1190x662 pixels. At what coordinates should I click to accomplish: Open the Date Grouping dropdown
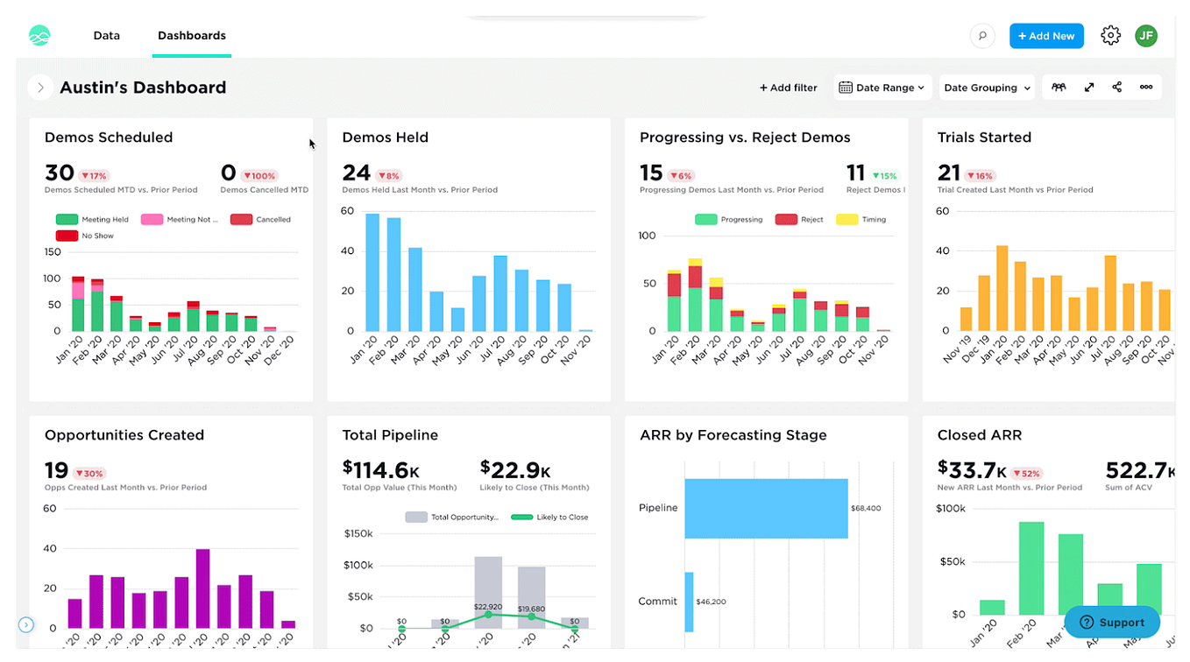point(987,87)
